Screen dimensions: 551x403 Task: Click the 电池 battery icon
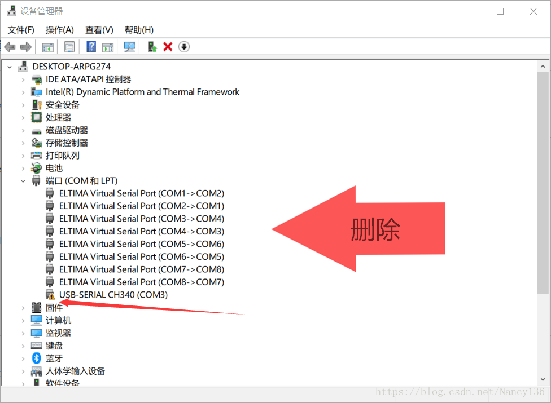click(x=36, y=167)
